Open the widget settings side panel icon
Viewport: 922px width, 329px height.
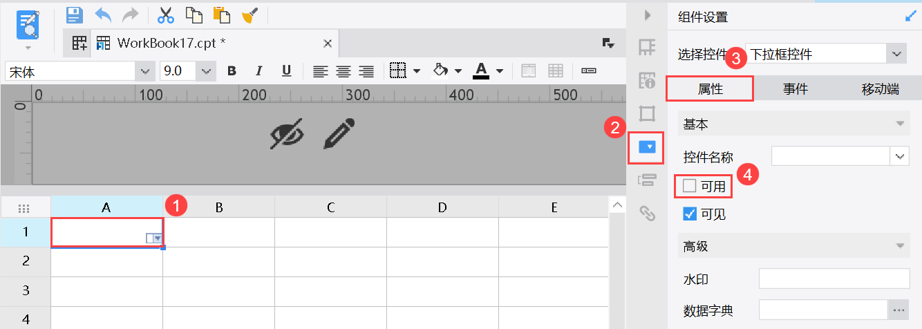647,147
